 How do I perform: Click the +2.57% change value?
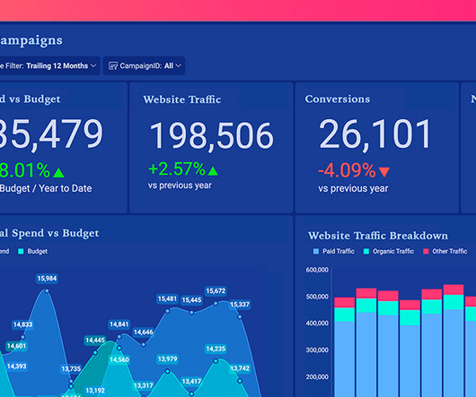tap(177, 169)
